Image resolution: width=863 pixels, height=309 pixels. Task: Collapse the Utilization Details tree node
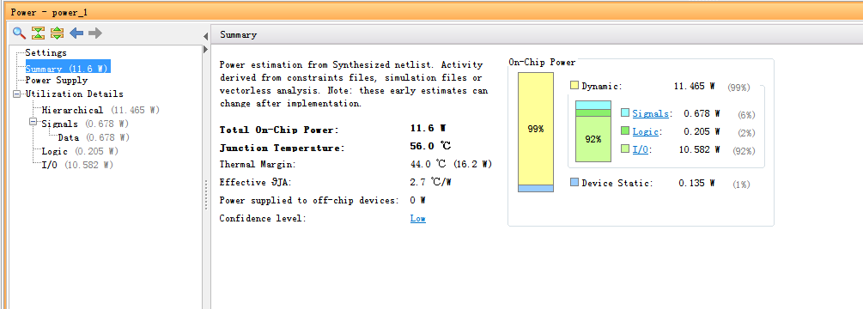coord(17,94)
